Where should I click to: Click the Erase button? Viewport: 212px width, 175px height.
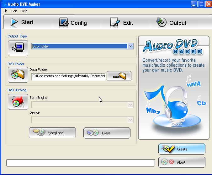coord(107,133)
